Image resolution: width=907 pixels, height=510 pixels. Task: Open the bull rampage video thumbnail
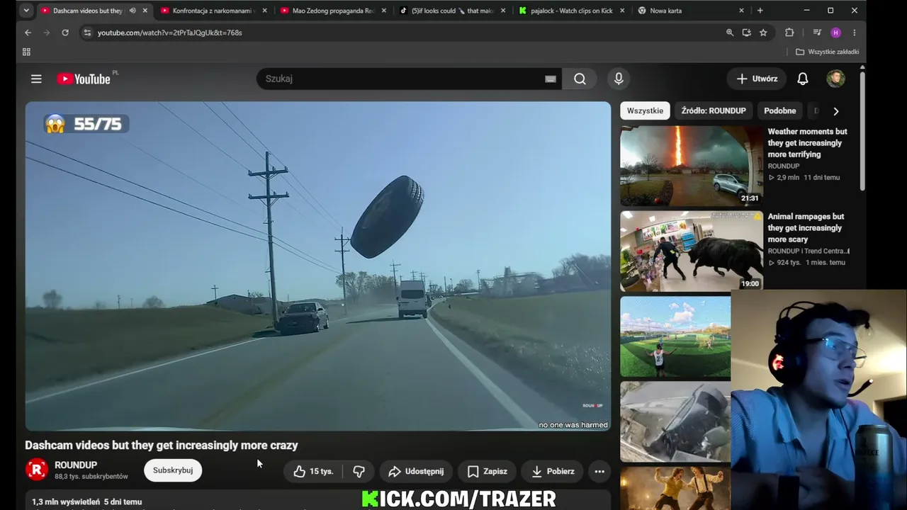692,251
